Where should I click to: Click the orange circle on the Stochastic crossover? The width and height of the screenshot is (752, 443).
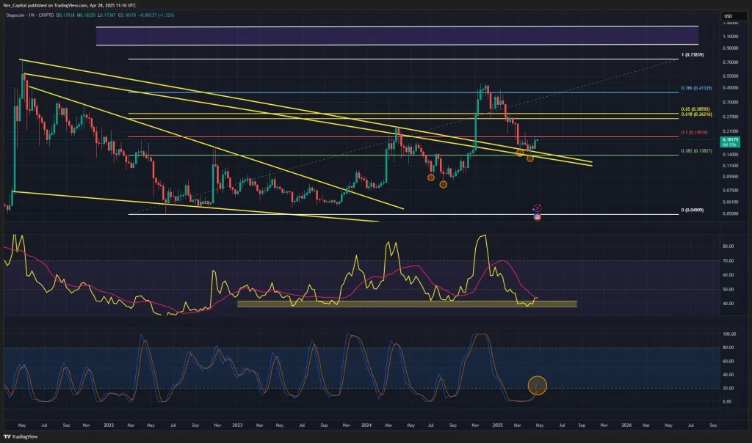click(538, 385)
